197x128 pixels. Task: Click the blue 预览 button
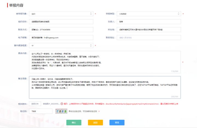click(117, 123)
